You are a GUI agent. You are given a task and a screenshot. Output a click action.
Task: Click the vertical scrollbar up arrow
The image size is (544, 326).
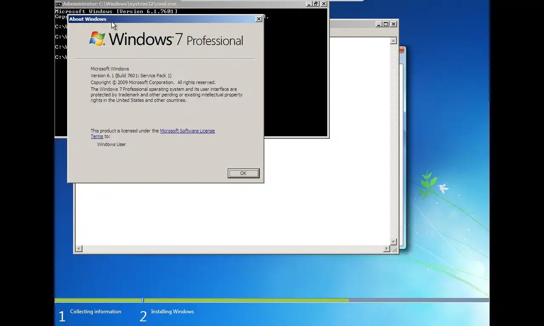click(394, 41)
